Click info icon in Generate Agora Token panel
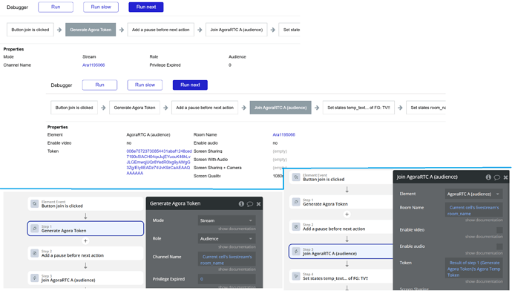Screen dimensions: 512x308 241,203
